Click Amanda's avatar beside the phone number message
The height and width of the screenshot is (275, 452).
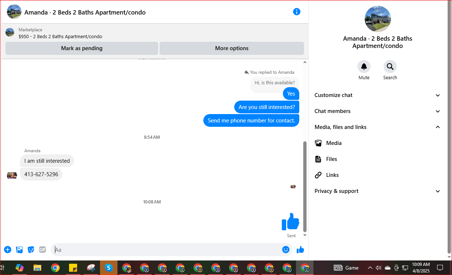click(x=12, y=175)
